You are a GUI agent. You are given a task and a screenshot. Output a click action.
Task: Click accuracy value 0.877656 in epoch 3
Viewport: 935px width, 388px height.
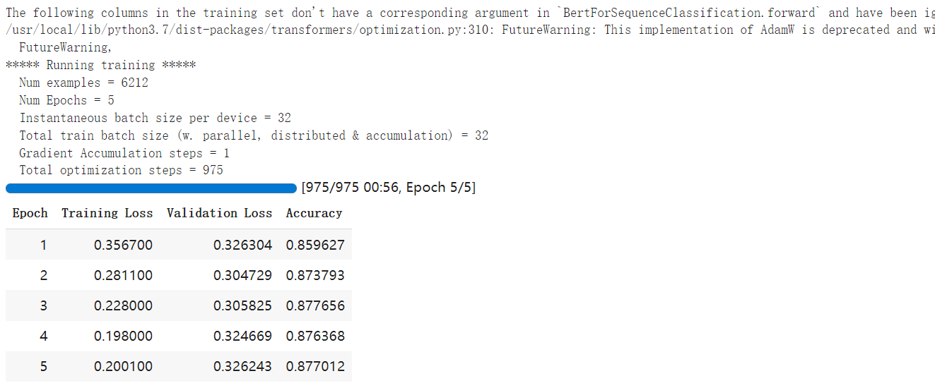point(315,306)
